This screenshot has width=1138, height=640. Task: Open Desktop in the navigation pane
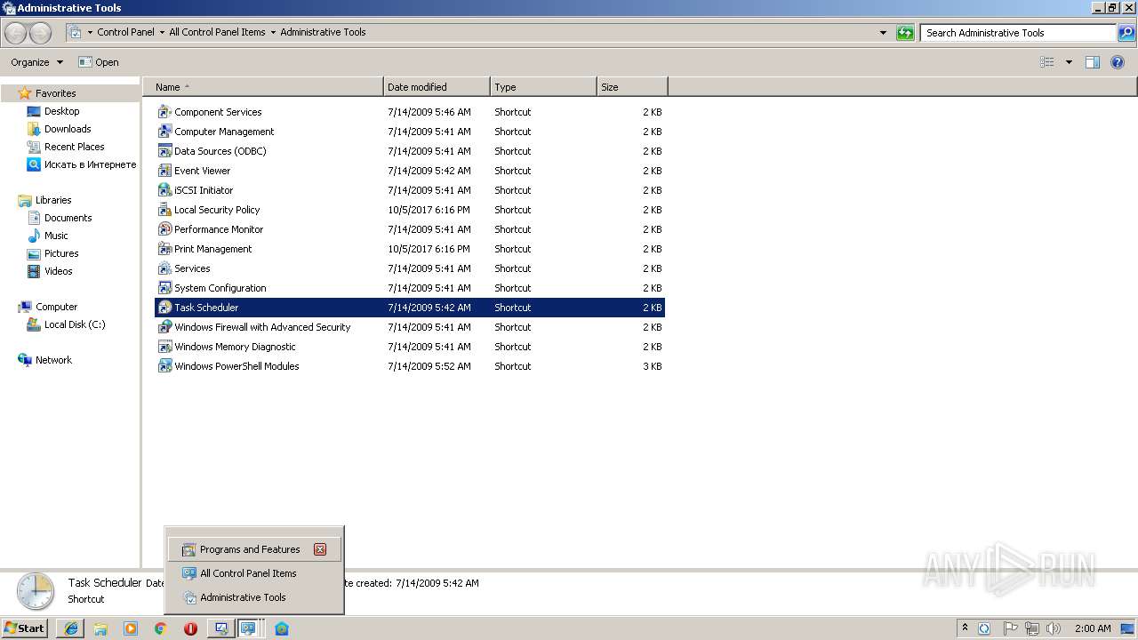point(61,111)
